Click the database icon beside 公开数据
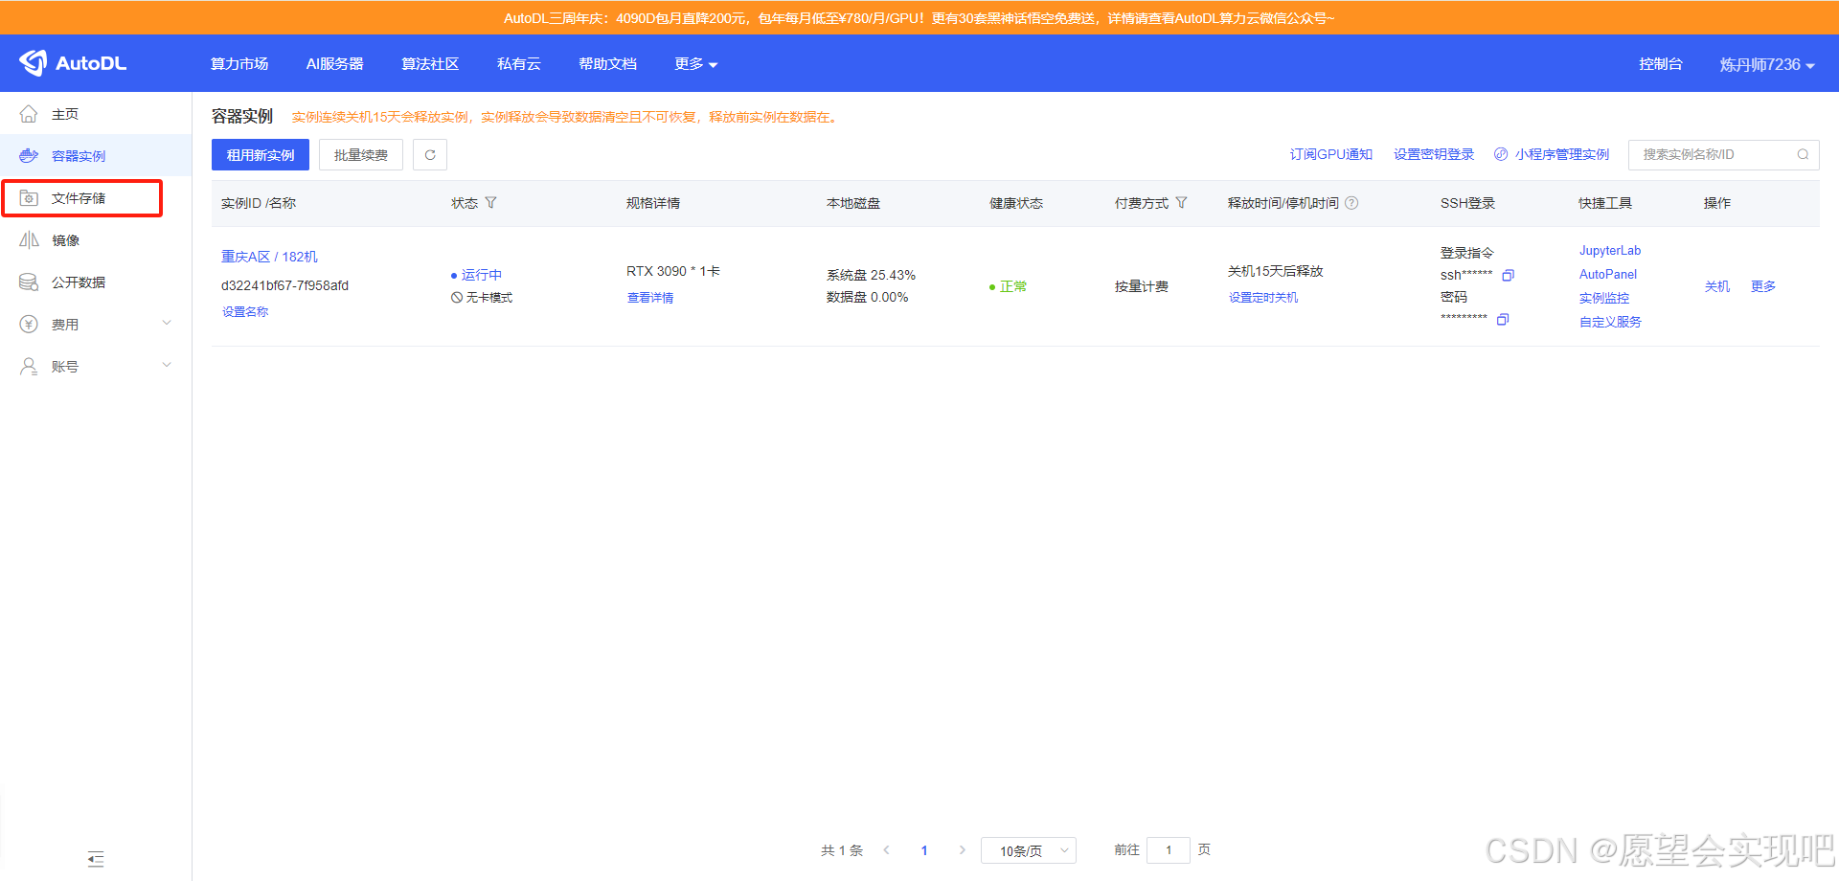 29,282
